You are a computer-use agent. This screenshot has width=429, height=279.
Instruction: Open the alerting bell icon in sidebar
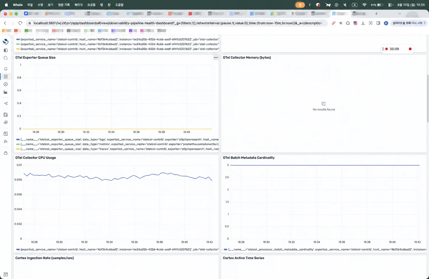click(x=6, y=69)
